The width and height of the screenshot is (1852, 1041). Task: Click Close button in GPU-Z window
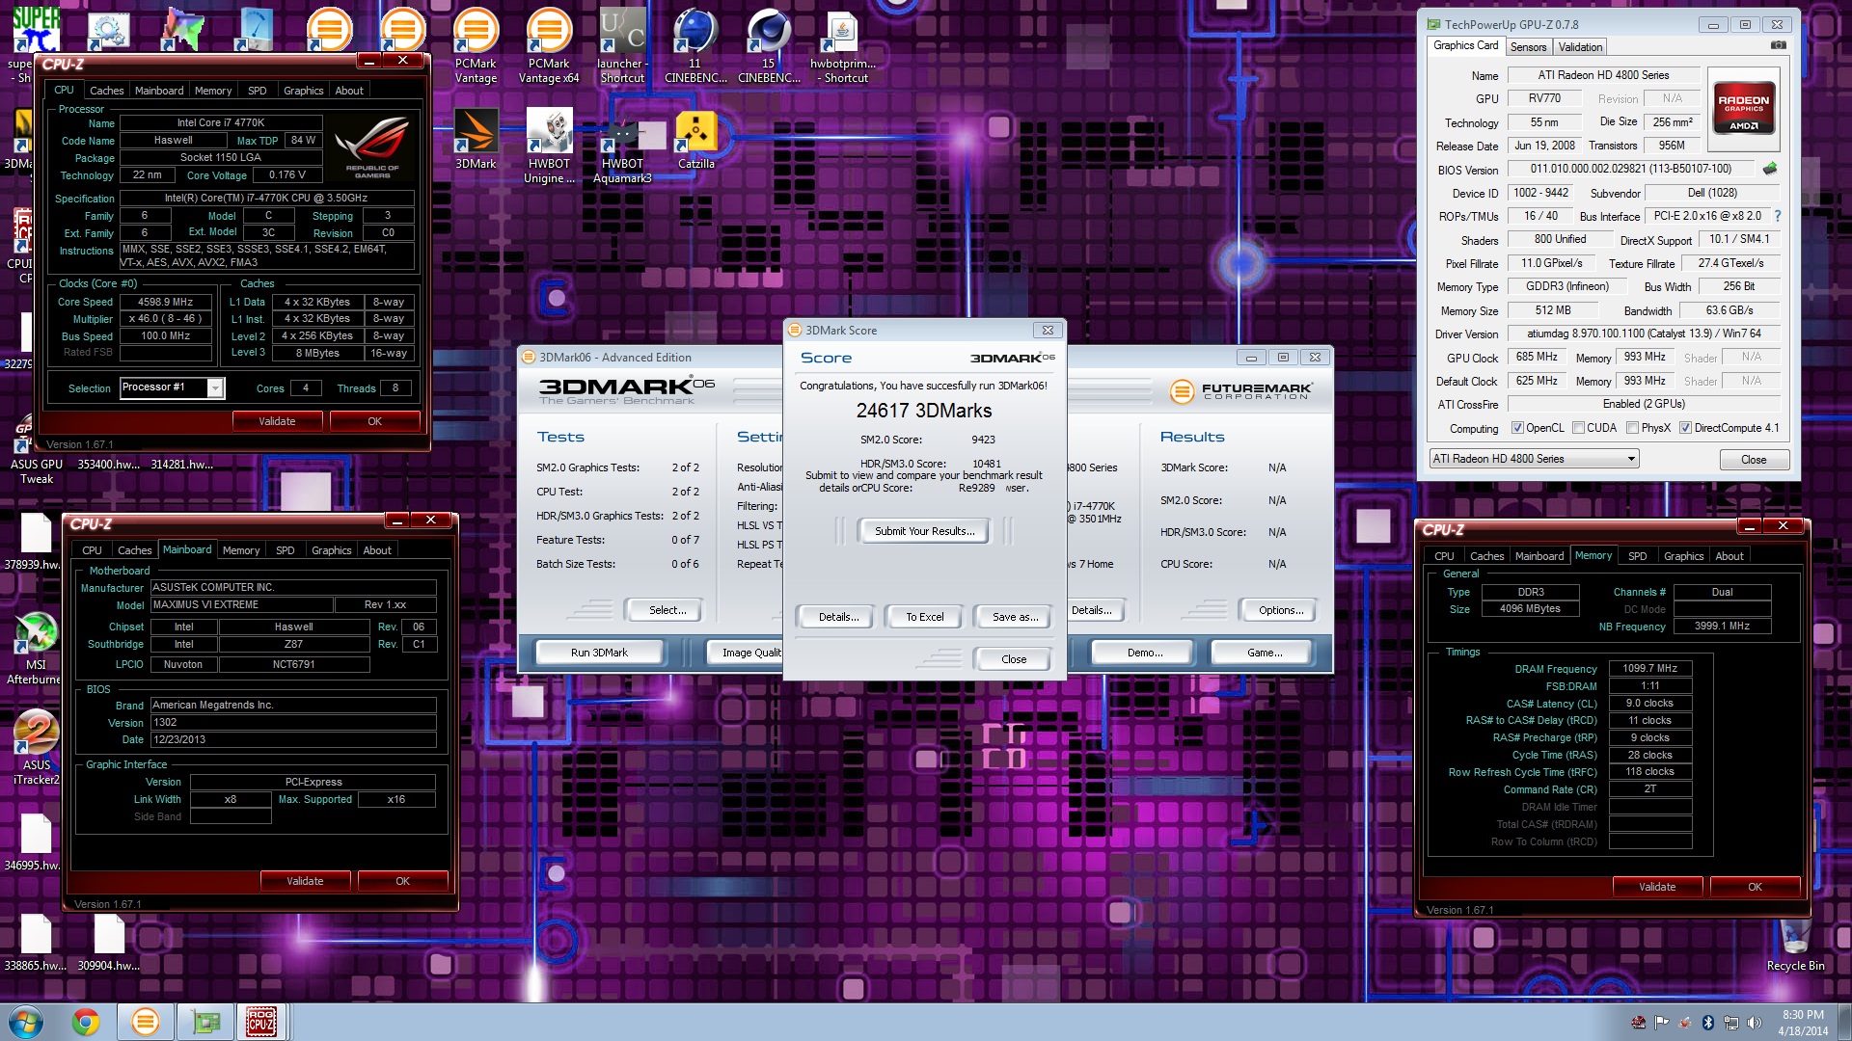[1754, 460]
